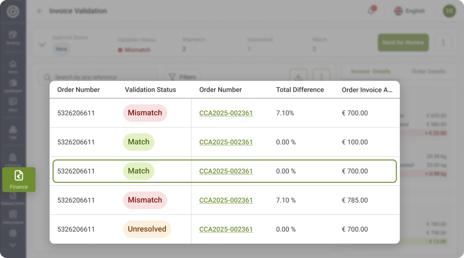Viewport: 464px width, 258px height.
Task: Expand the sidebar with the bottom chevron
Action: click(x=13, y=245)
